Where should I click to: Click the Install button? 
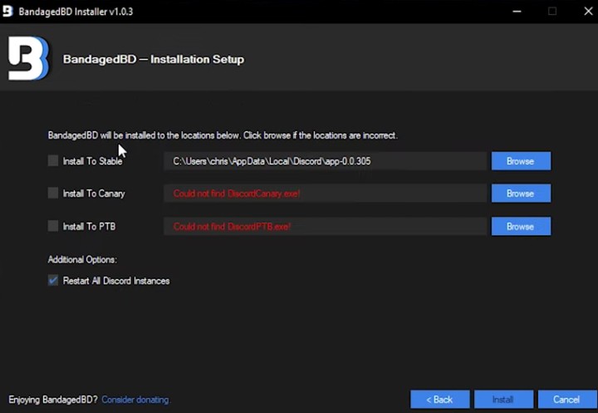tap(503, 399)
